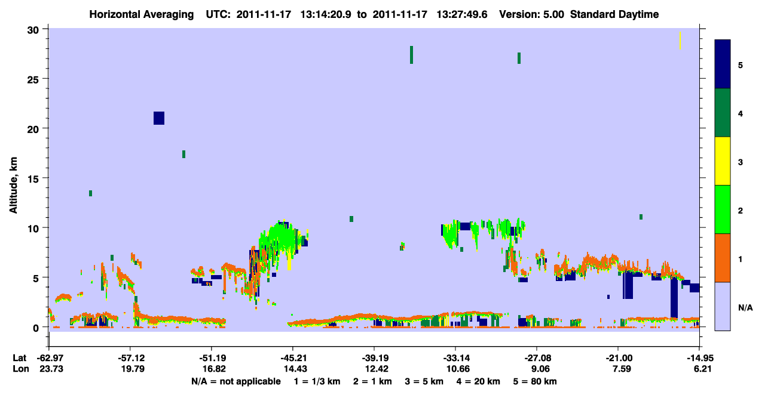Click latitude value -33.14
Viewport: 777px width, 398px height.
click(x=455, y=358)
